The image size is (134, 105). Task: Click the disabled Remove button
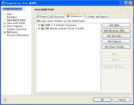click(116, 59)
